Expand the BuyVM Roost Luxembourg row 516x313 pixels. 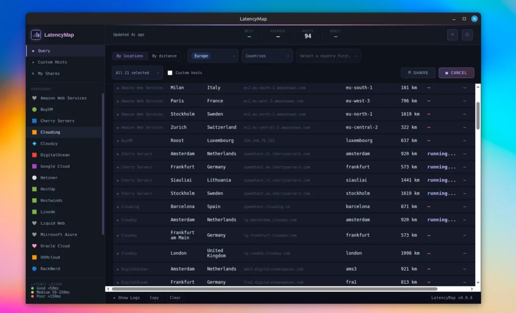[x=118, y=141]
